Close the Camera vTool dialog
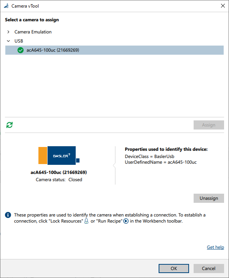Screen dimensions: 229x278 tap(223, 6)
